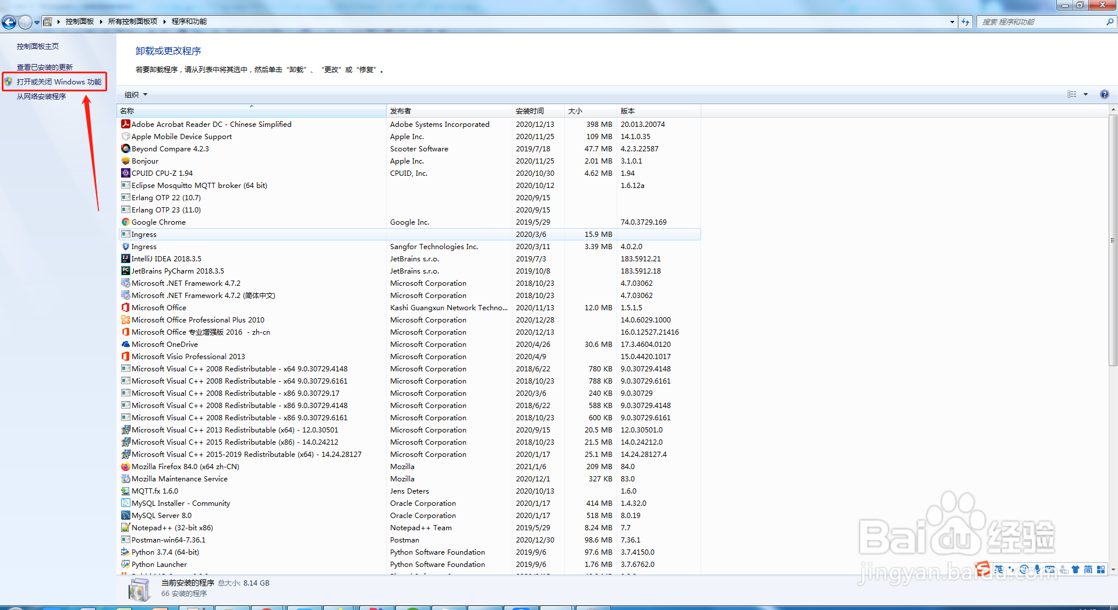The width and height of the screenshot is (1118, 610).
Task: Select Microsoft .NET Framework 4.7.2 (简体中文)
Action: [x=409, y=295]
